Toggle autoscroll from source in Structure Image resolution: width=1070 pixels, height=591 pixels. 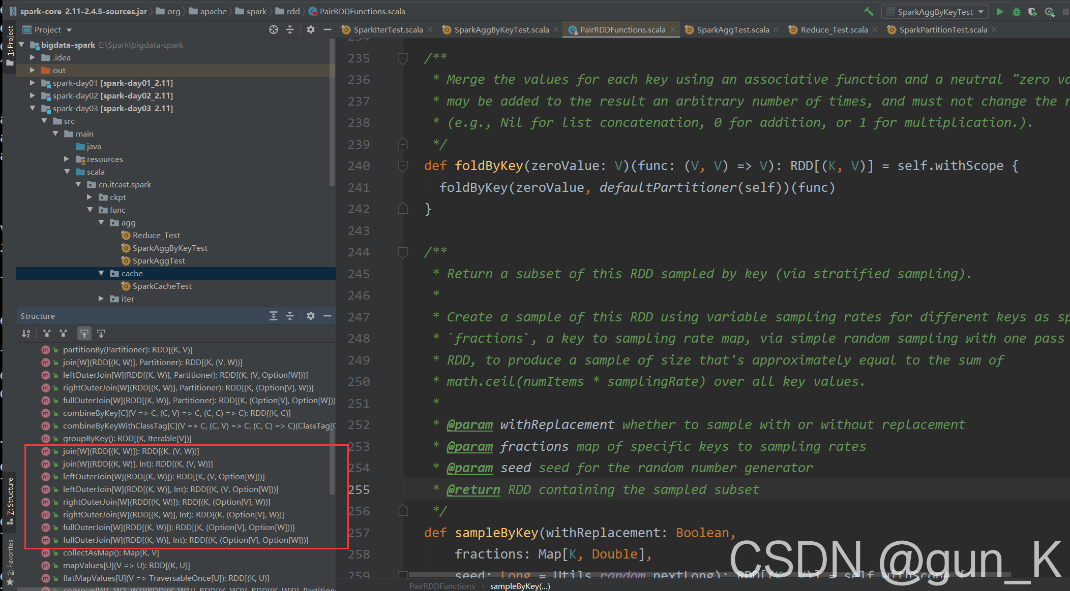(x=101, y=334)
